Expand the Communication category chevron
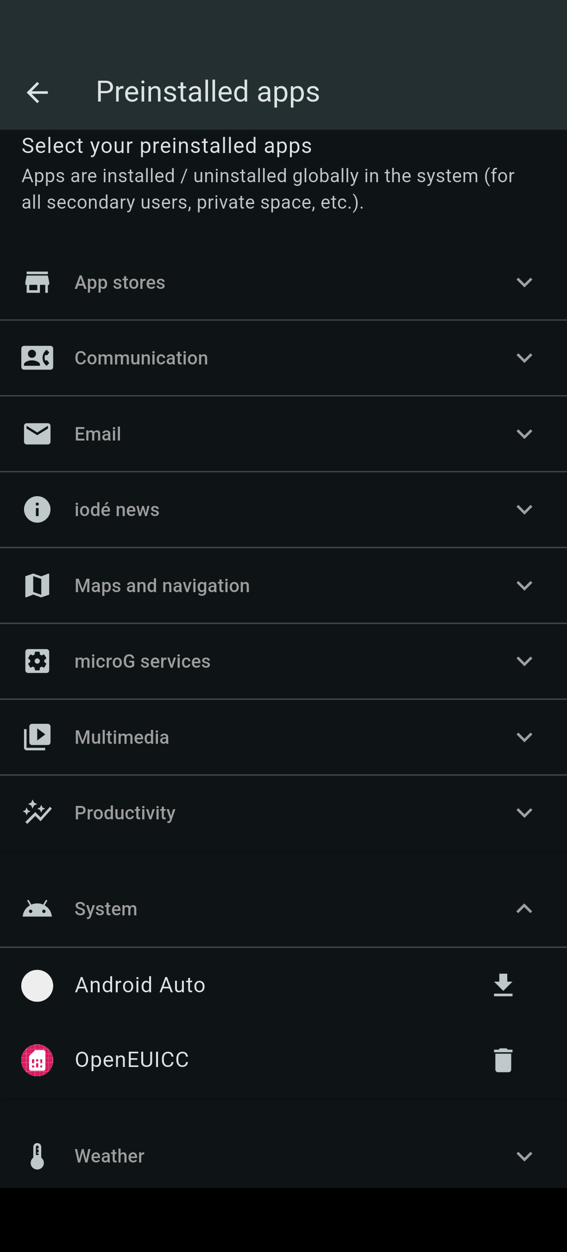Viewport: 567px width, 1252px height. click(x=524, y=358)
